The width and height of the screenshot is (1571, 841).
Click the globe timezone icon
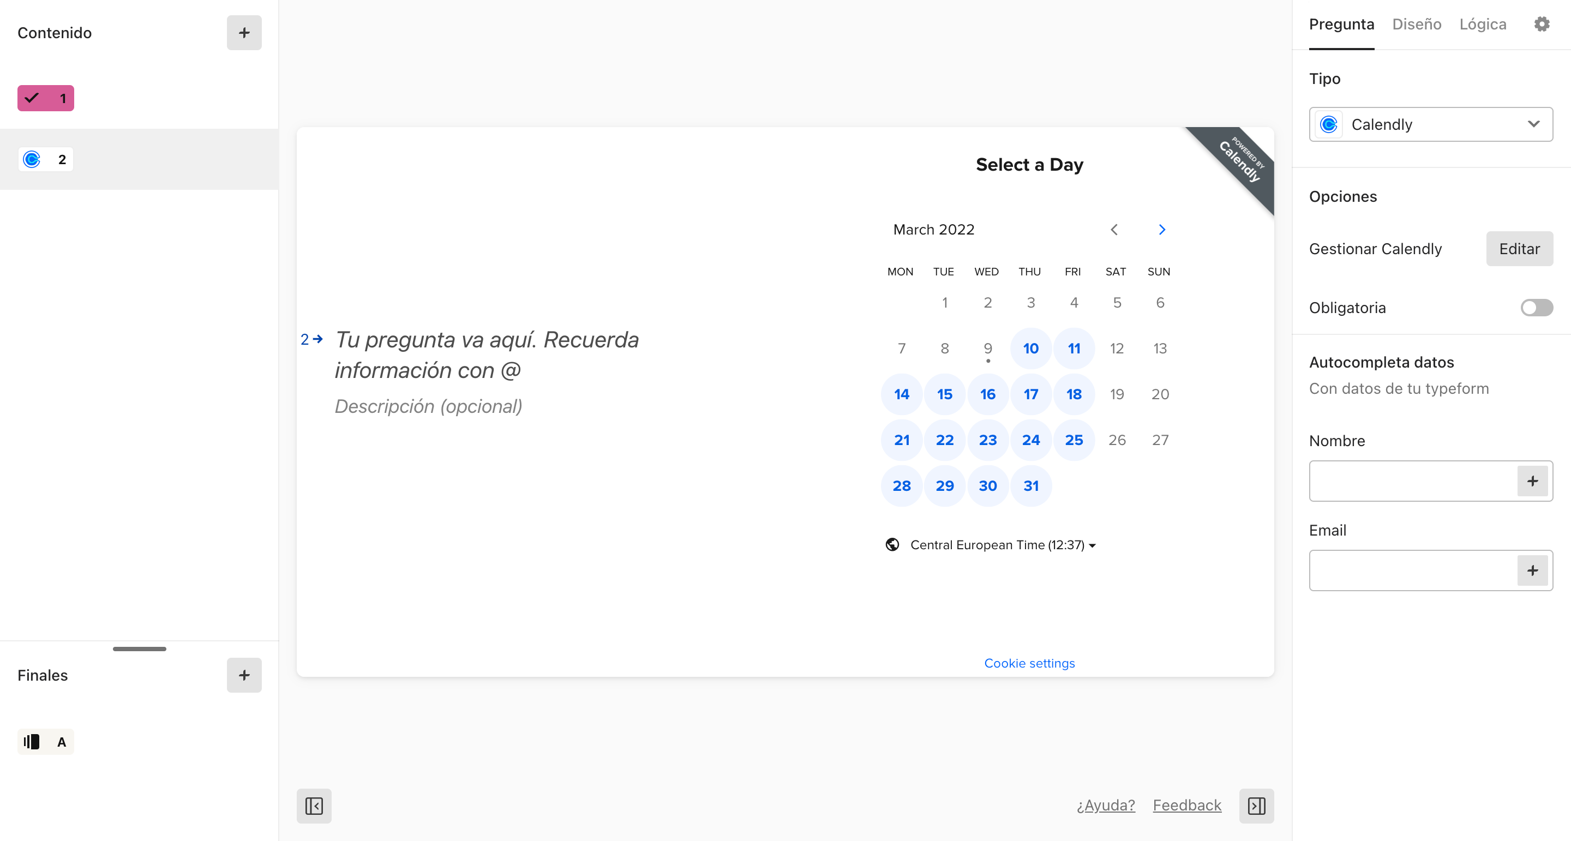pyautogui.click(x=890, y=544)
